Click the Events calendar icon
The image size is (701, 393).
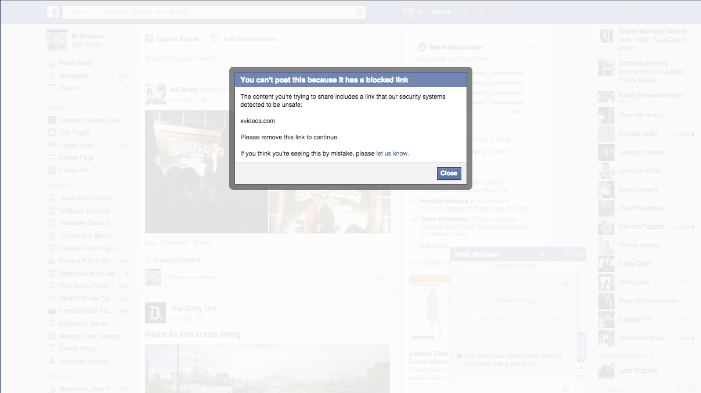pos(52,88)
